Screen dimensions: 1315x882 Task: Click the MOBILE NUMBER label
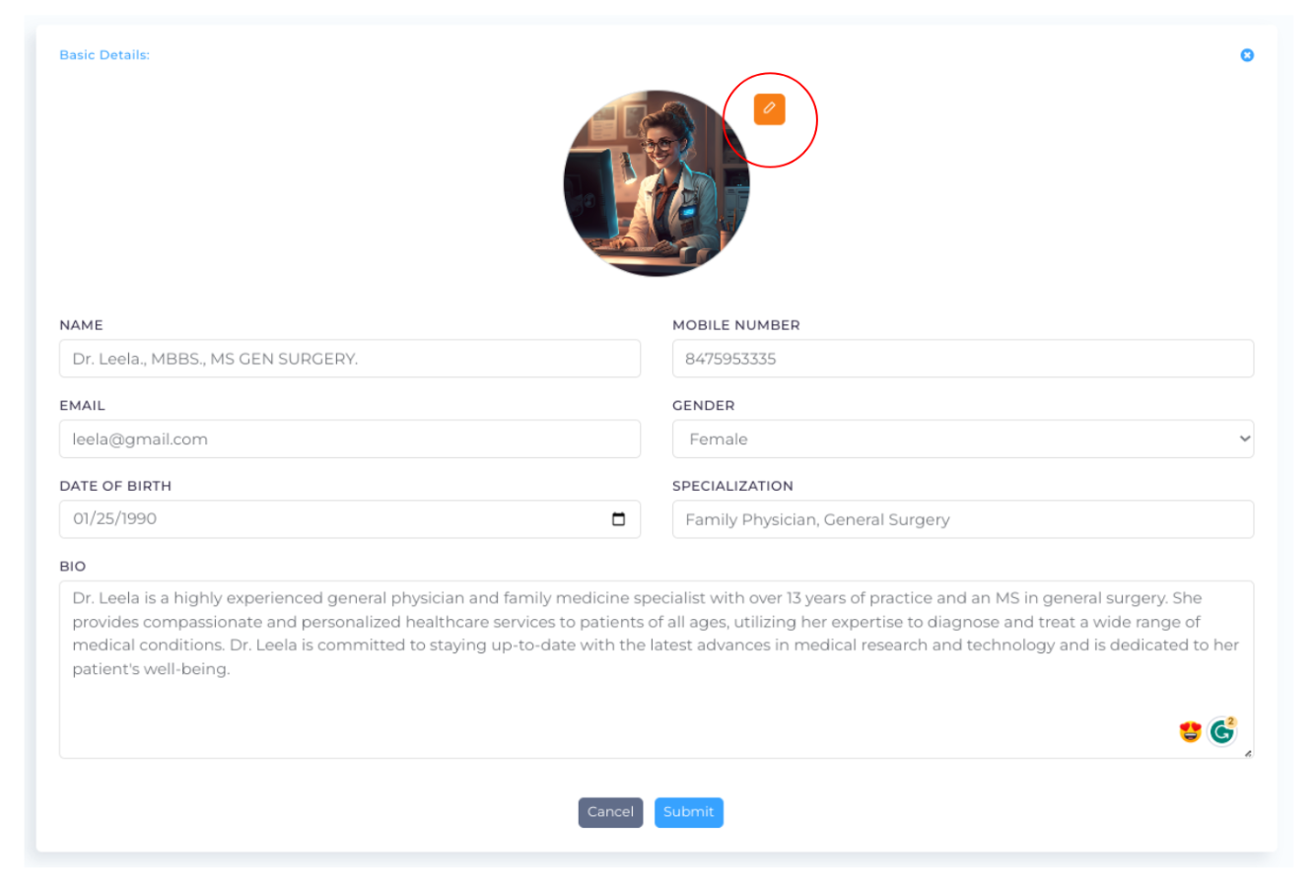pos(736,325)
